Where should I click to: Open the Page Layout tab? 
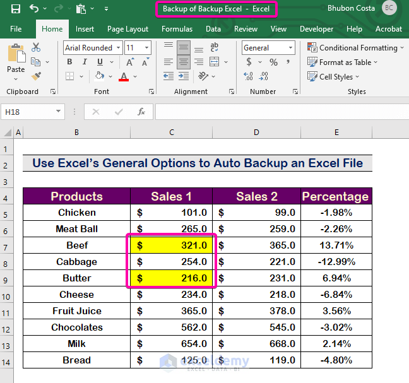pos(127,29)
